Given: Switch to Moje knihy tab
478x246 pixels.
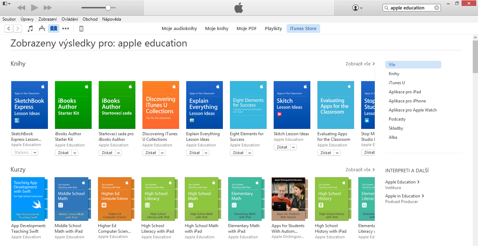Looking at the screenshot, I should [217, 29].
